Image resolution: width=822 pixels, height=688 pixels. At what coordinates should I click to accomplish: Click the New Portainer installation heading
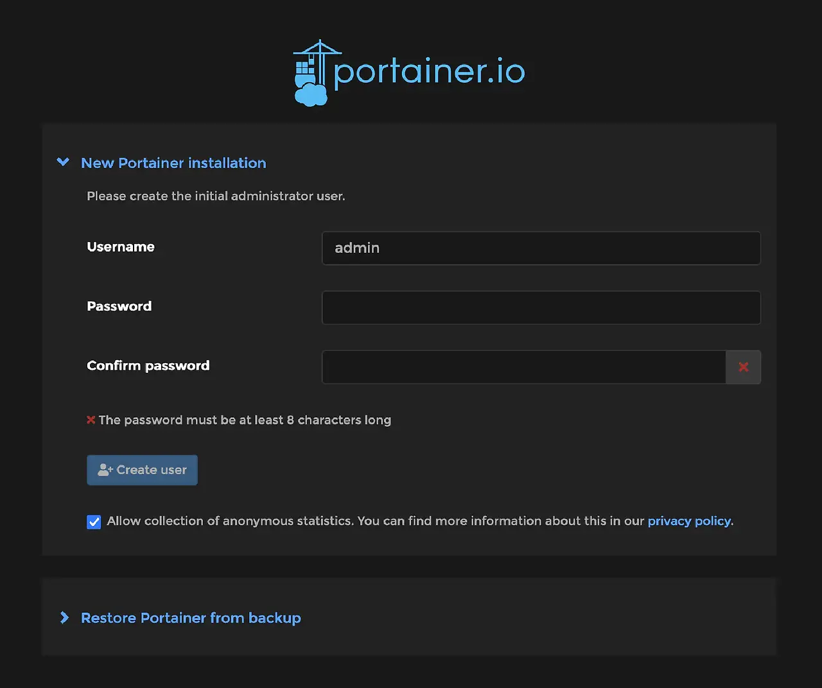coord(173,163)
